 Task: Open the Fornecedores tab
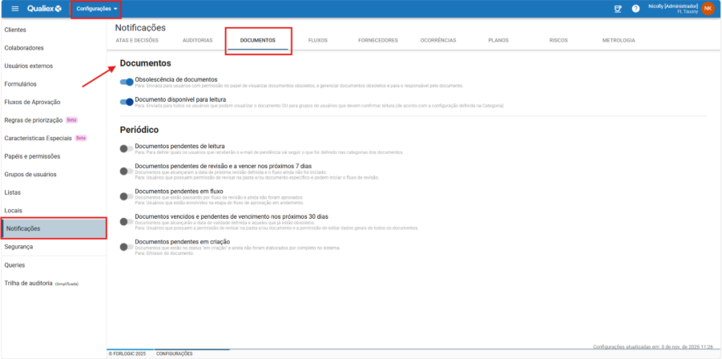[378, 40]
